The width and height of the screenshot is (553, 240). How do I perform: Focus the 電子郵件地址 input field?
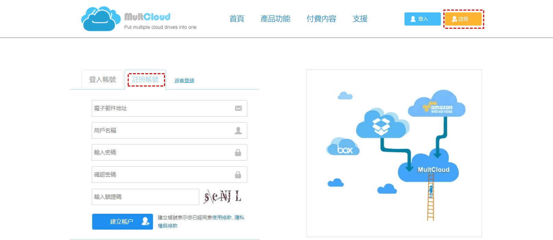coord(169,108)
